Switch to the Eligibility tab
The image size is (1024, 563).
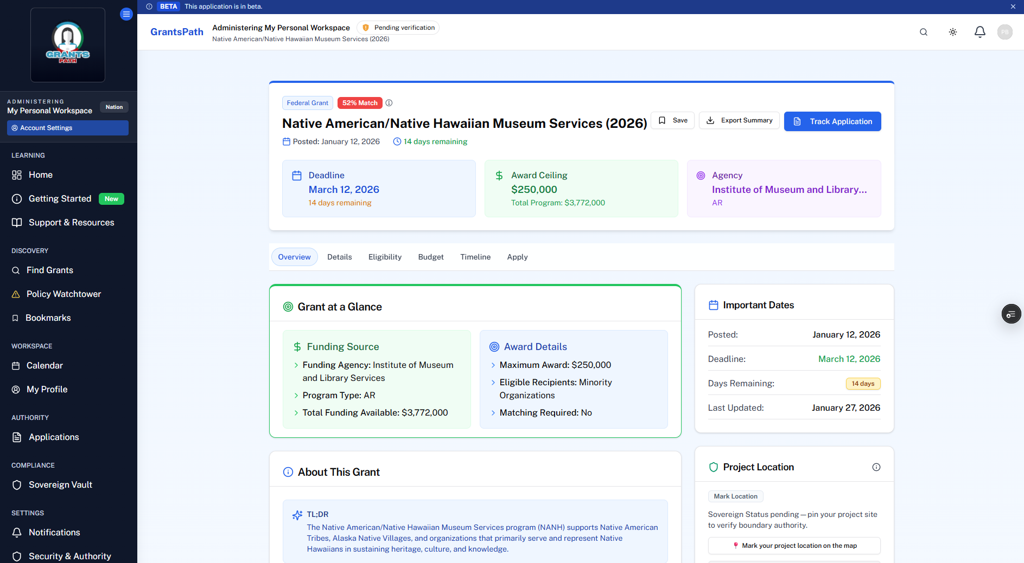385,257
